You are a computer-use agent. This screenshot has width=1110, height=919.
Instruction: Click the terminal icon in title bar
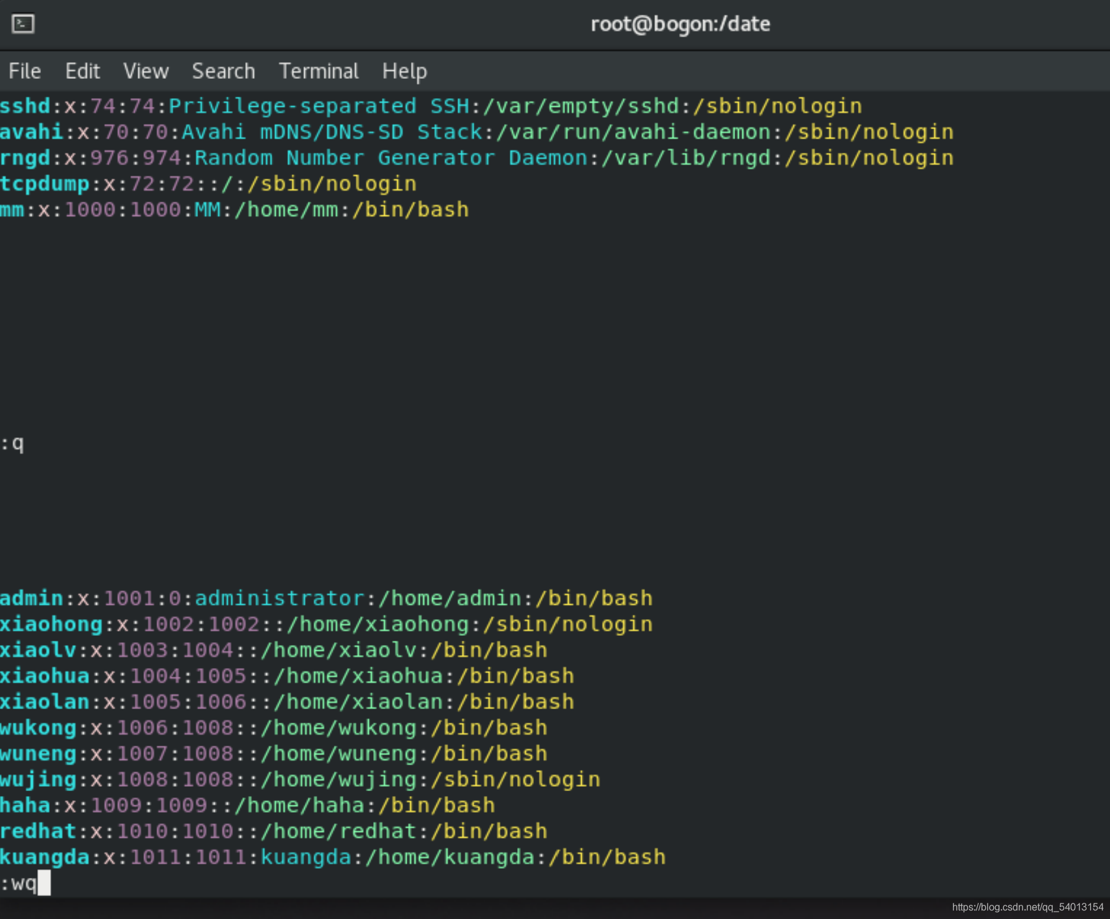(23, 24)
